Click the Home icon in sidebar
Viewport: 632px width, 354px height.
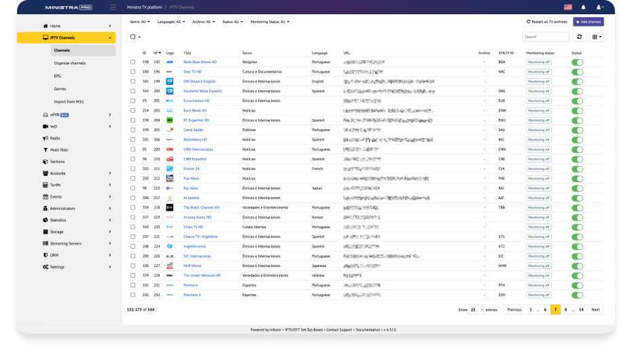[x=45, y=26]
